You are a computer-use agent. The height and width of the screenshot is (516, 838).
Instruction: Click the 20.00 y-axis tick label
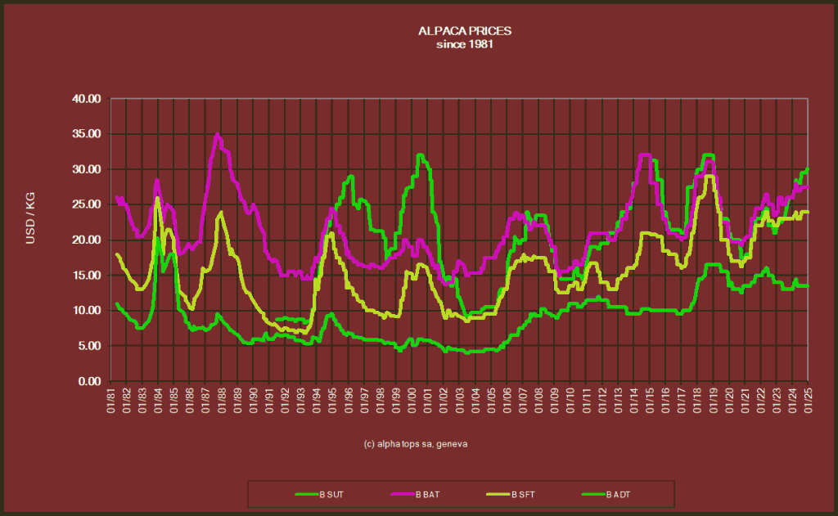tap(86, 240)
